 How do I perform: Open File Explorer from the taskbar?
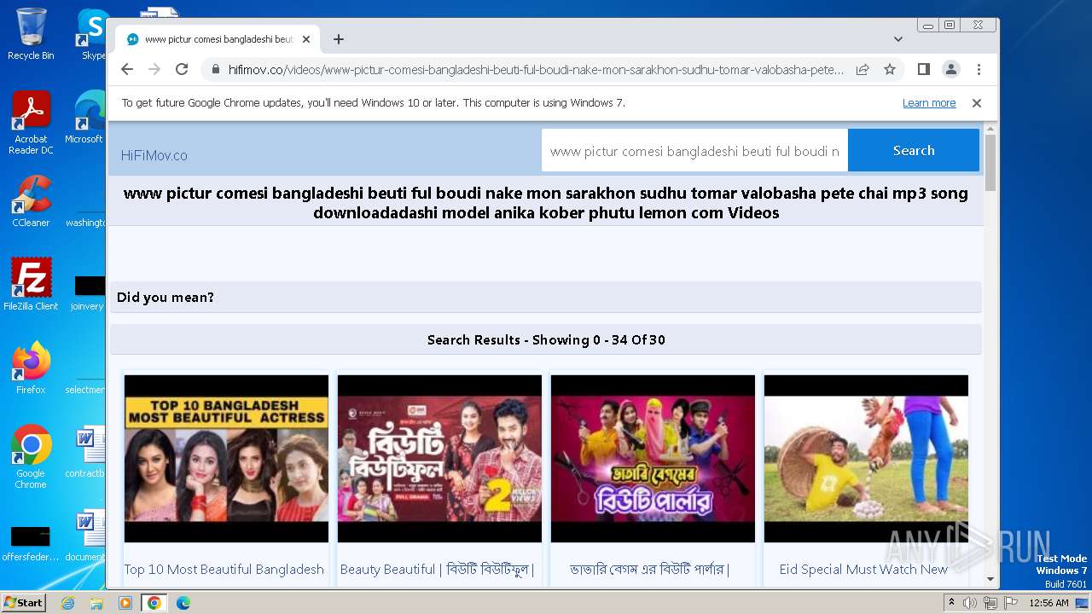coord(96,603)
